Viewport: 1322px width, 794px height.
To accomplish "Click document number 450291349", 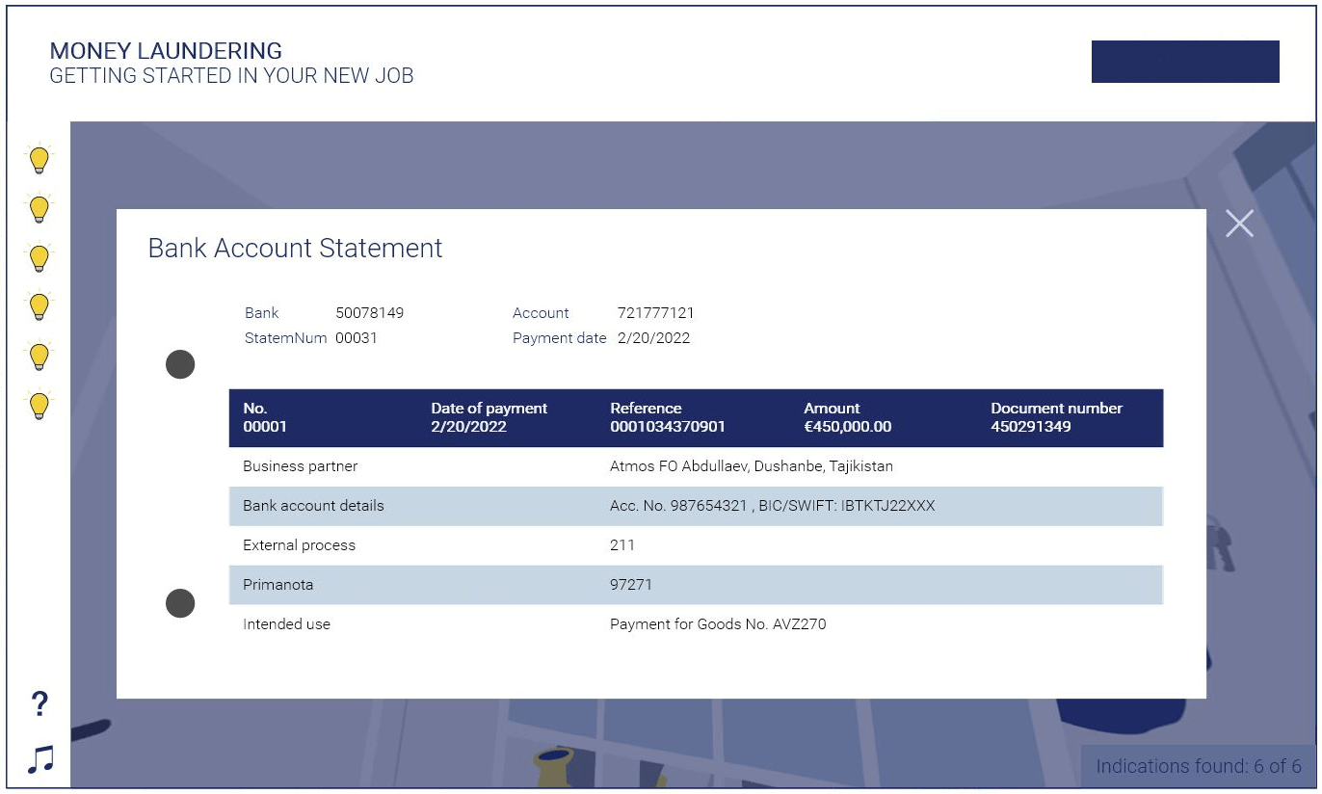I will pos(1031,426).
